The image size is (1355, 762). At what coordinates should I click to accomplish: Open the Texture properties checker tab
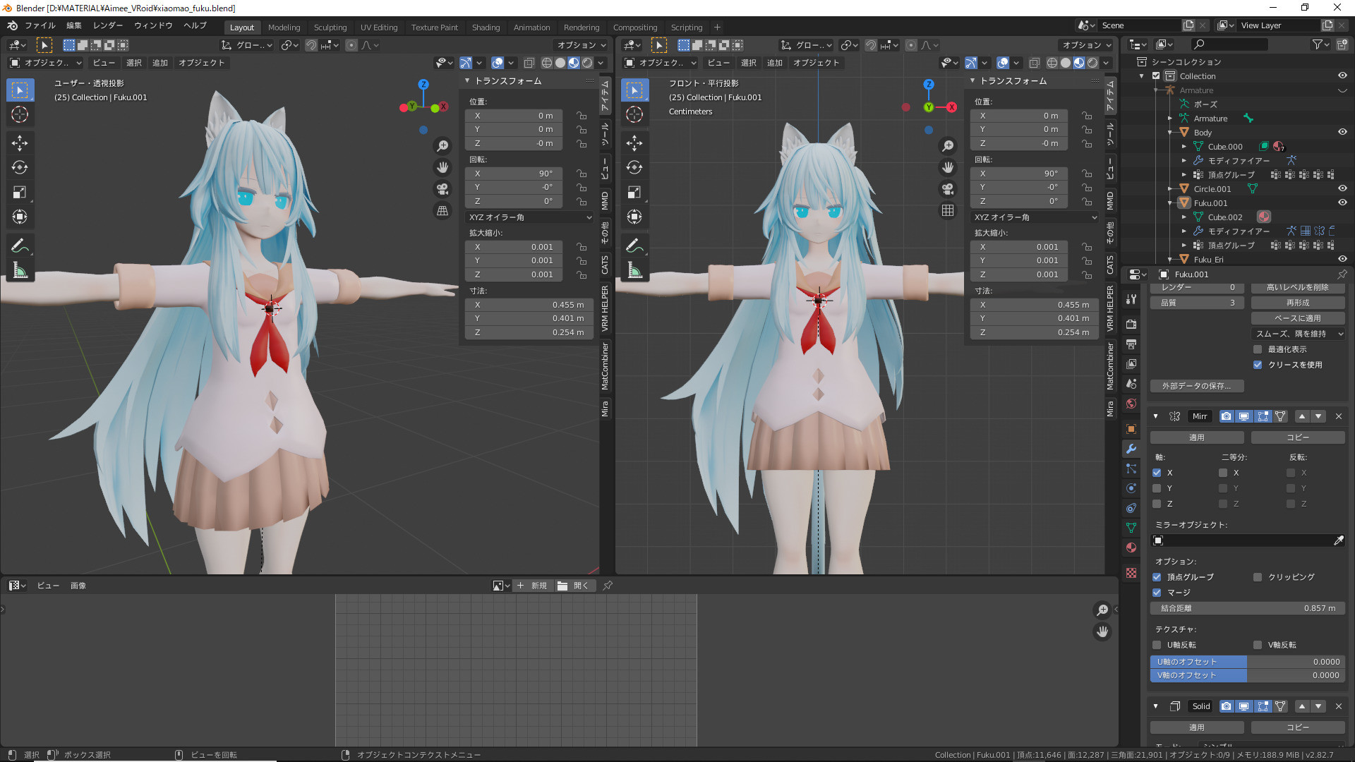[1131, 573]
